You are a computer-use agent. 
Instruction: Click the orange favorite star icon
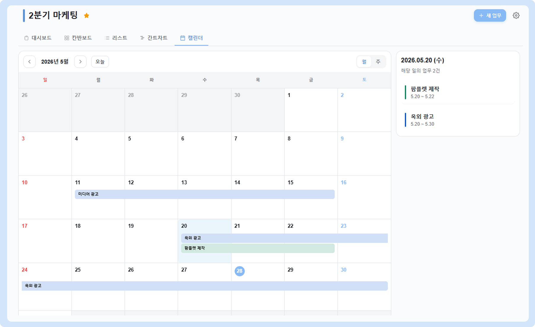(87, 15)
